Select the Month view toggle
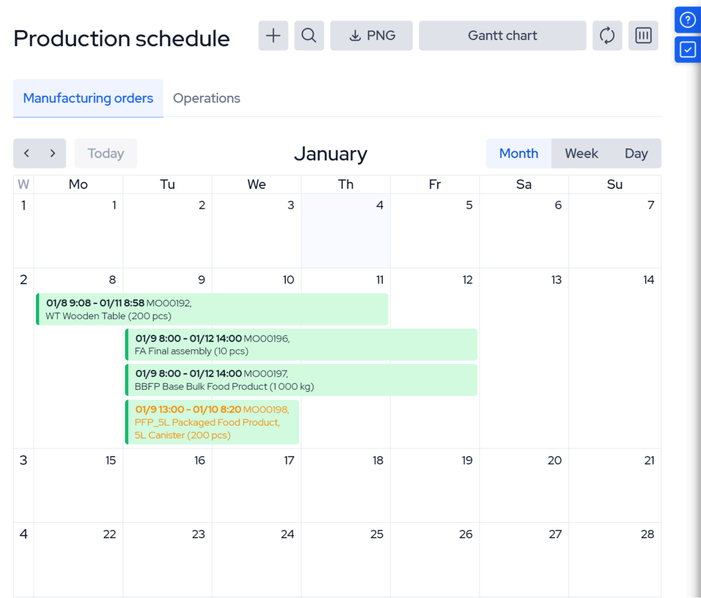Image resolution: width=701 pixels, height=598 pixels. [518, 154]
